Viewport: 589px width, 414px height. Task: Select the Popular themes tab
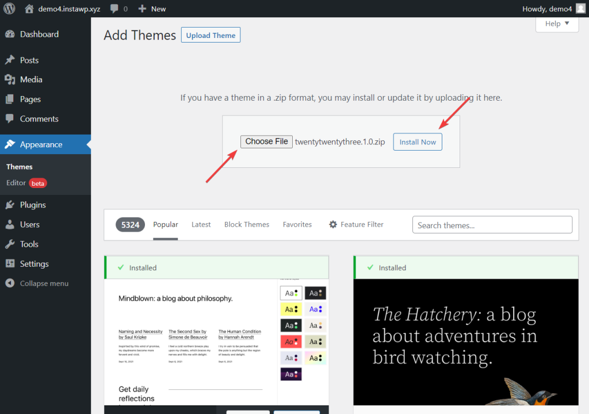tap(165, 225)
